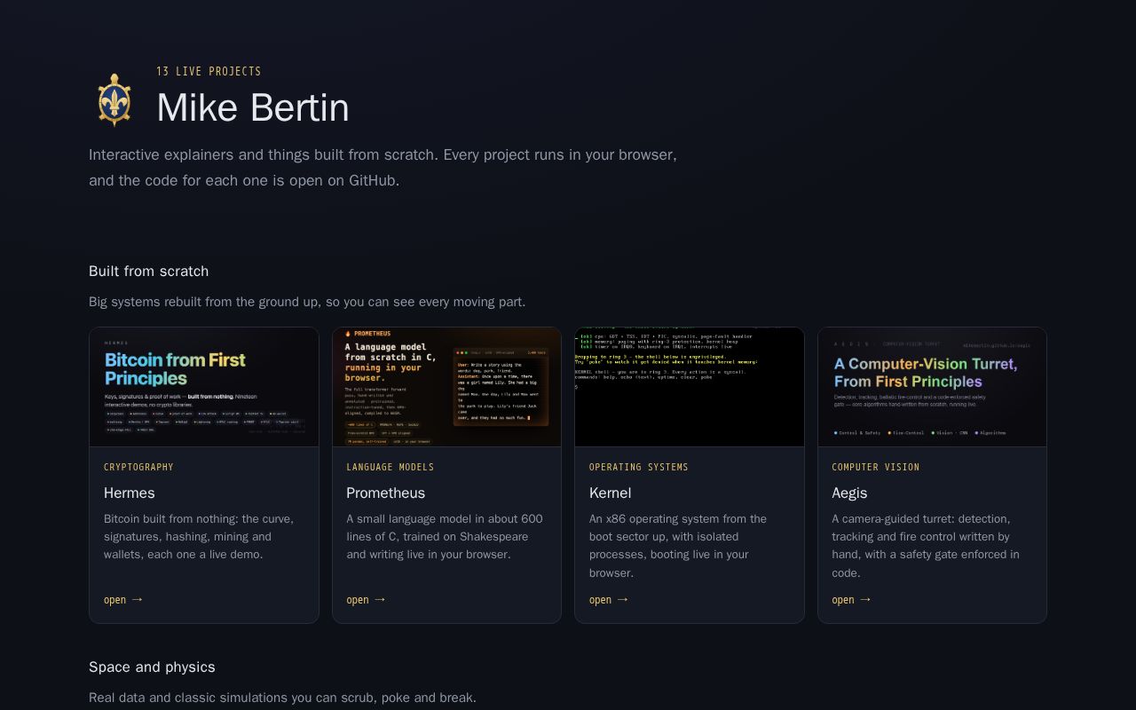Click the Aegis description about camera-guided turret
This screenshot has width=1136, height=710.
(926, 546)
